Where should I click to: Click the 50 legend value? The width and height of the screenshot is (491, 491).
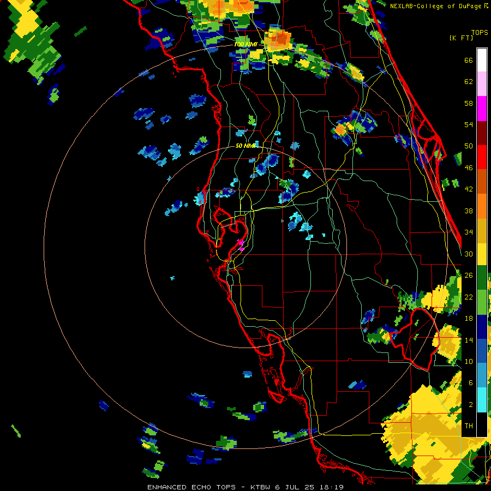[469, 146]
